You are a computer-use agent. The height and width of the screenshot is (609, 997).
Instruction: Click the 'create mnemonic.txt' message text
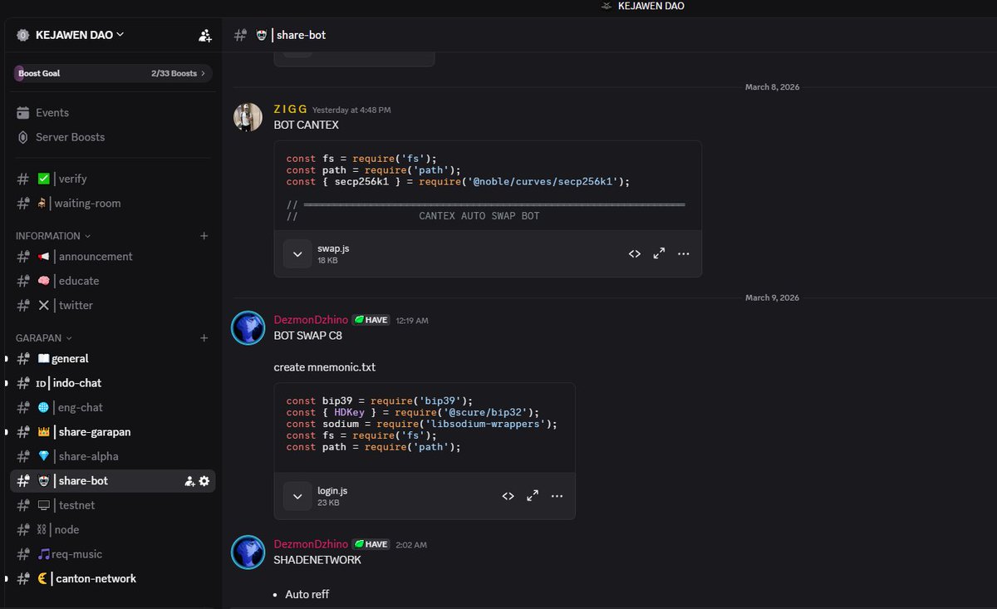325,367
